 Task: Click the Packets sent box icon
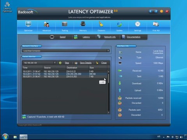(120, 110)
